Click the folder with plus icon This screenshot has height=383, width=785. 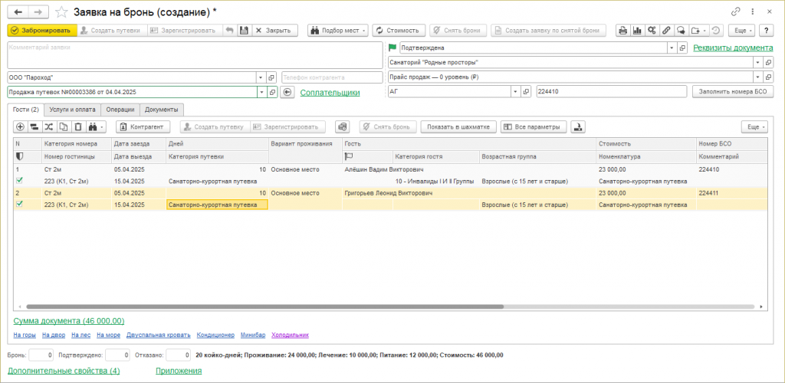(698, 30)
